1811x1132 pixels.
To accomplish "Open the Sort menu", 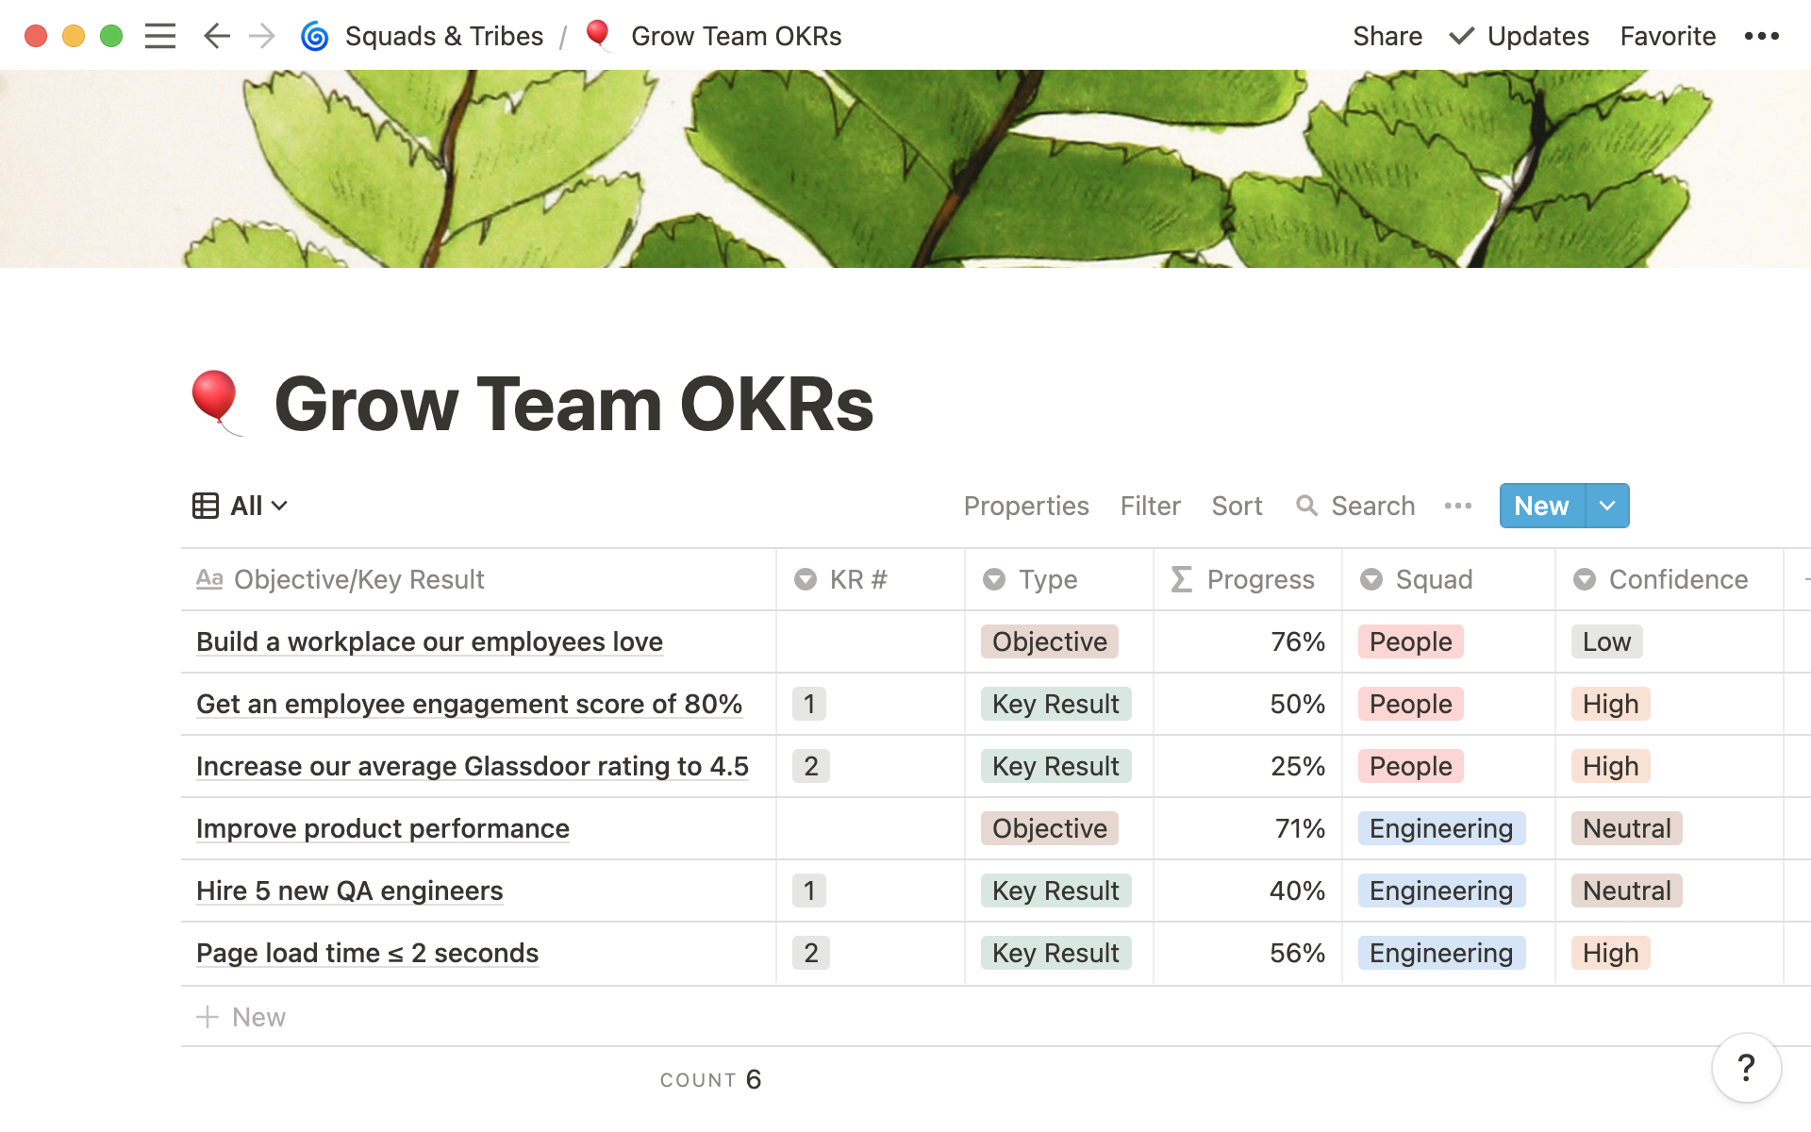I will [x=1237, y=506].
